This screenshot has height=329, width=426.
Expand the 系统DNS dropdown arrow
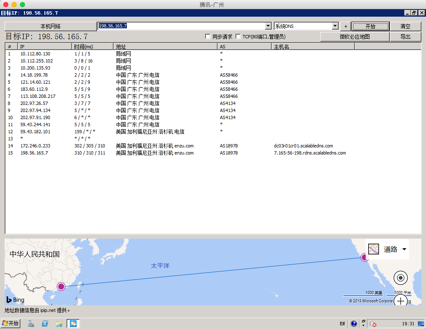tap(335, 26)
